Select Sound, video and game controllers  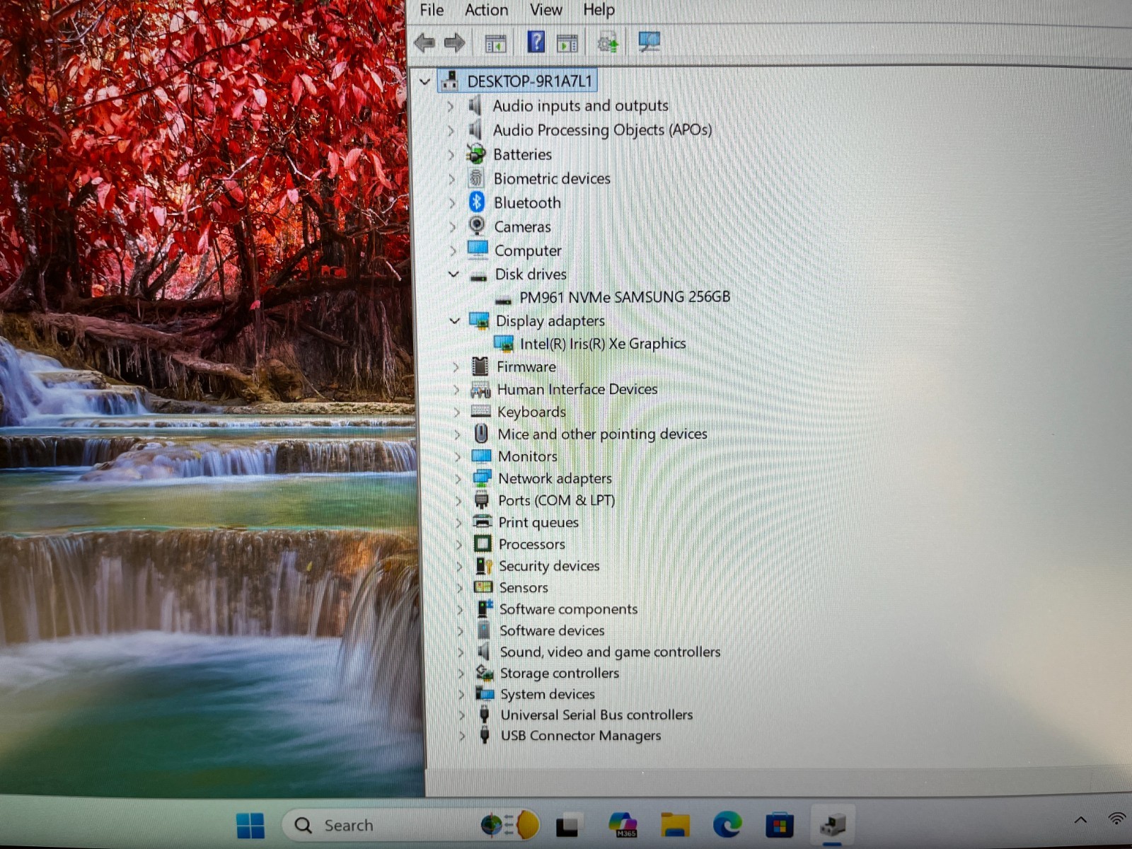[x=610, y=652]
